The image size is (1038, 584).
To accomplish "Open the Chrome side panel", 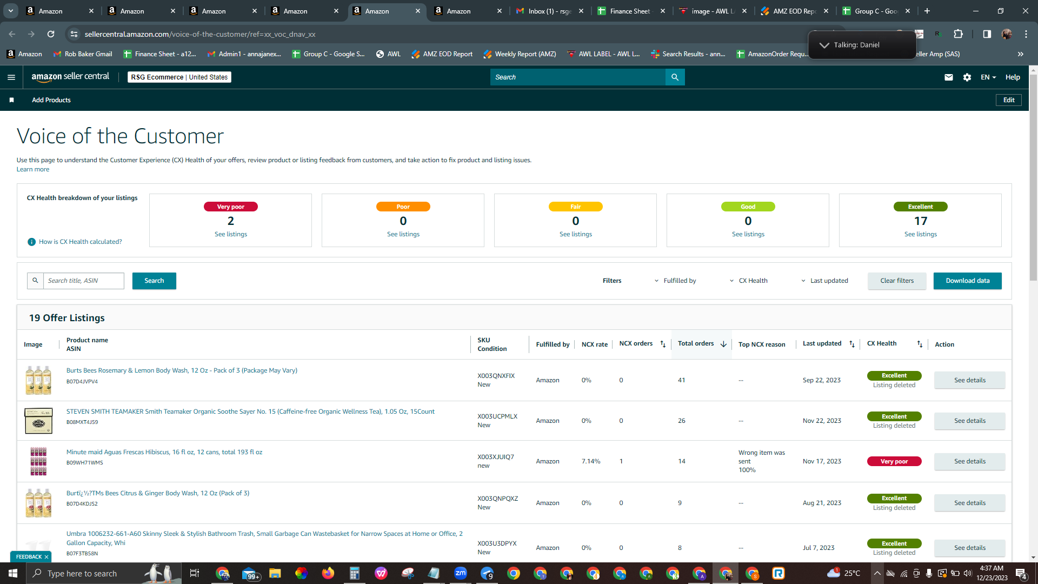I will 987,34.
